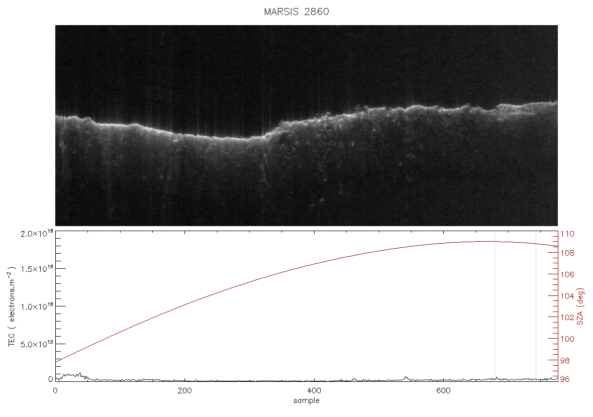The width and height of the screenshot is (593, 417).
Task: Click the 1.0×10^16 TEC axis tick label
Action: click(x=37, y=306)
